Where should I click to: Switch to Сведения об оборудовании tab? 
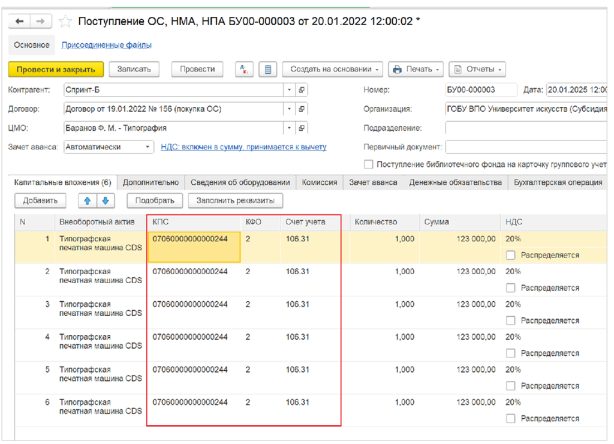(240, 182)
